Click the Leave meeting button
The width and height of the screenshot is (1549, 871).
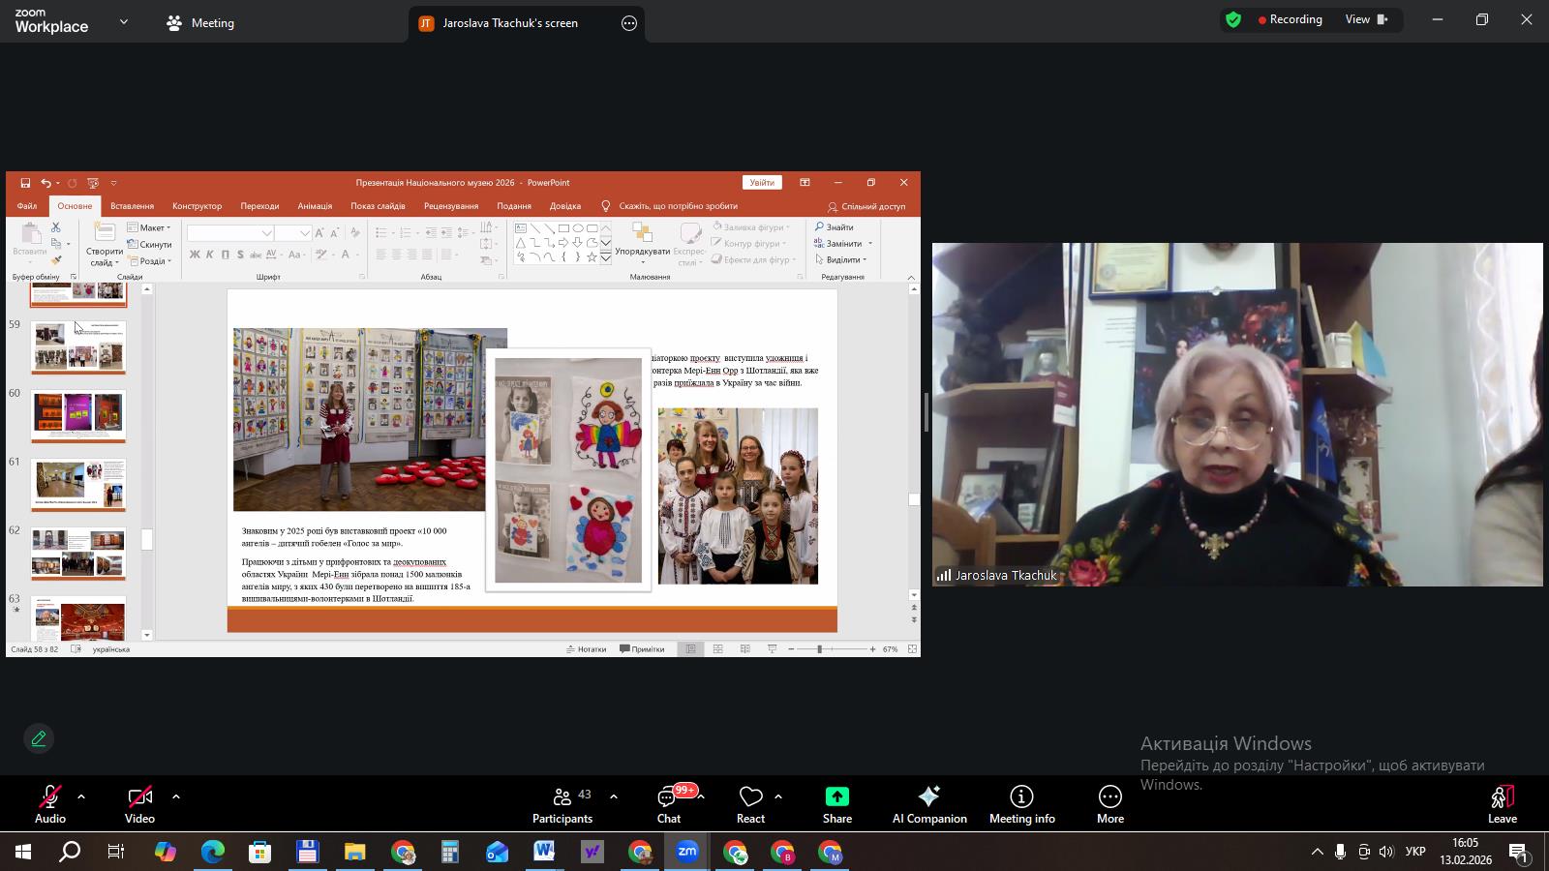coord(1502,804)
